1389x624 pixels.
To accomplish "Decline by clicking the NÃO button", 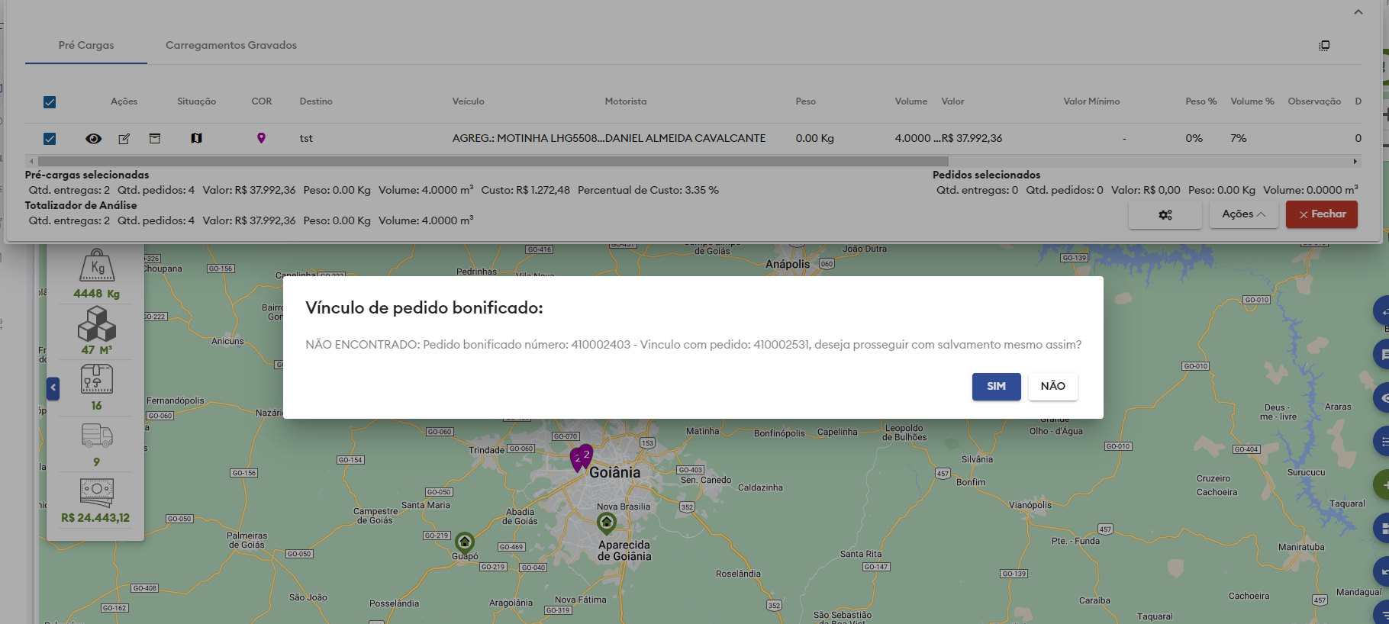I will [x=1052, y=387].
